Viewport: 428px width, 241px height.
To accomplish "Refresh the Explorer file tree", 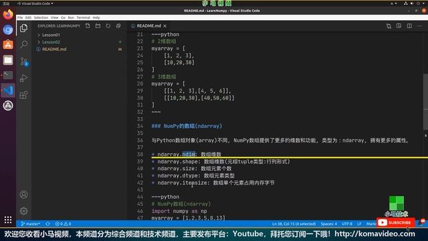I will tap(108, 25).
